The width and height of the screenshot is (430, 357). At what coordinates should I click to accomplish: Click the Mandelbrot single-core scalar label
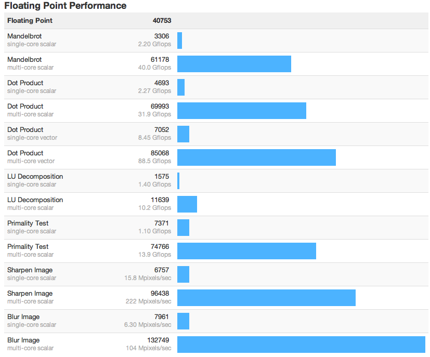point(24,36)
